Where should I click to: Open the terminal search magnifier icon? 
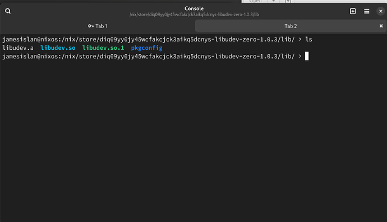point(8,11)
